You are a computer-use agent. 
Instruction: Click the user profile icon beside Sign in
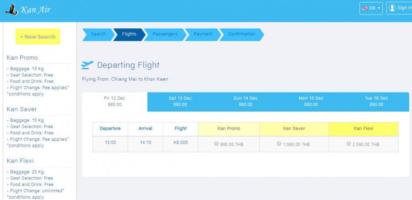point(392,8)
